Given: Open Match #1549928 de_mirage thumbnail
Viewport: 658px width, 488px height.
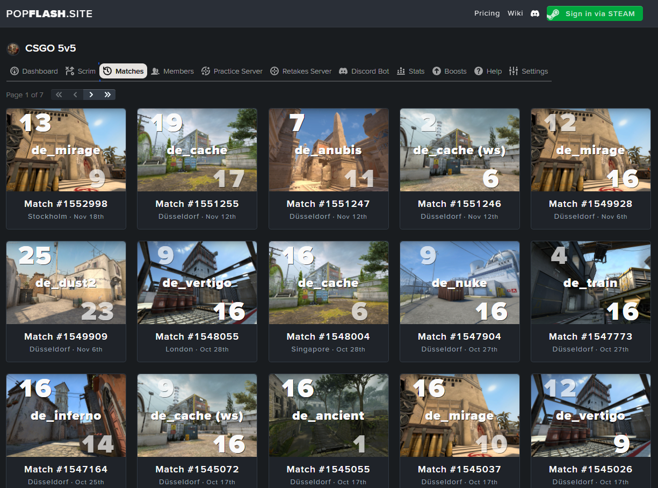Looking at the screenshot, I should (x=591, y=150).
